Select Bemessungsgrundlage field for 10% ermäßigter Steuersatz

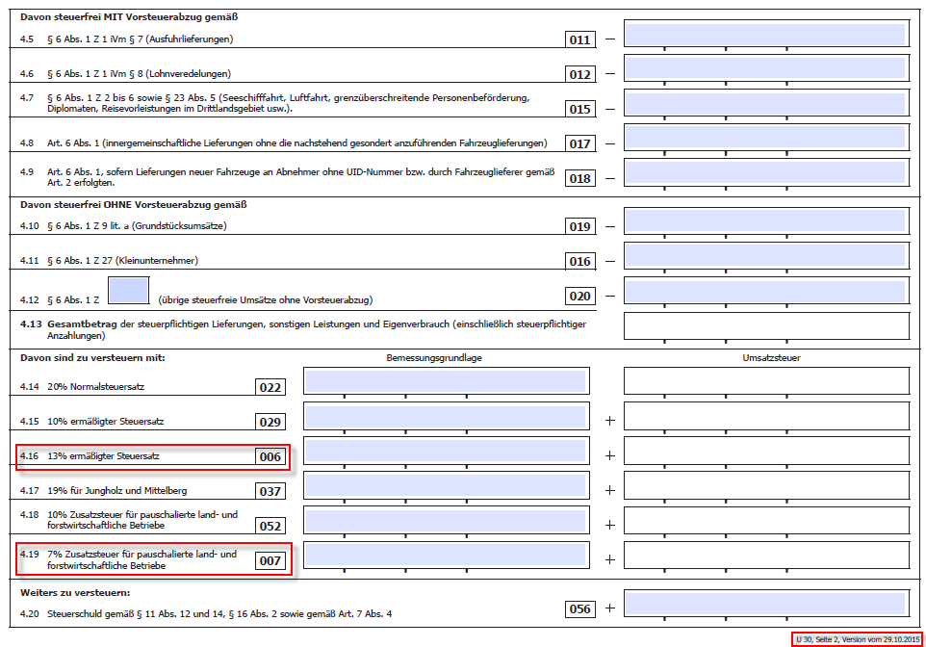446,416
